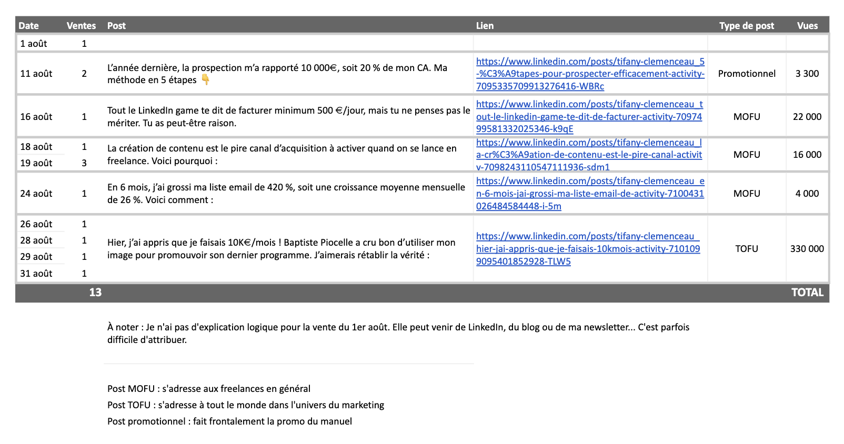Select the '330 000' views cell

807,249
